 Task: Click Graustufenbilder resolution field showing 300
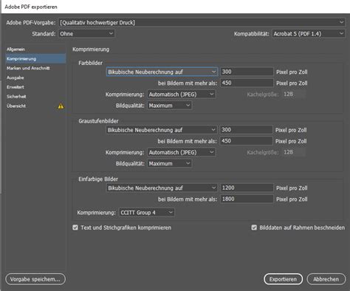[246, 130]
